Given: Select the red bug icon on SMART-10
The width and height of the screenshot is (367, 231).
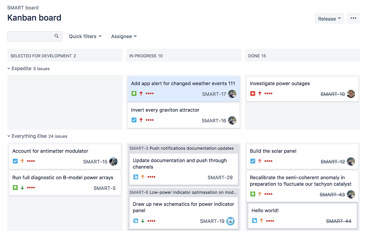Looking at the screenshot, I should tap(253, 93).
